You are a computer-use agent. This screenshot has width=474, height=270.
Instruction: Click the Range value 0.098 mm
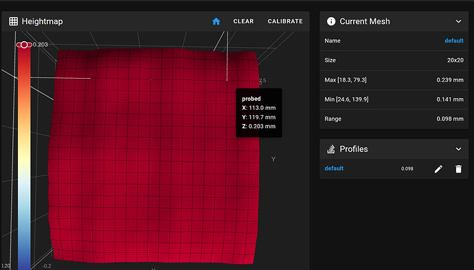[450, 119]
